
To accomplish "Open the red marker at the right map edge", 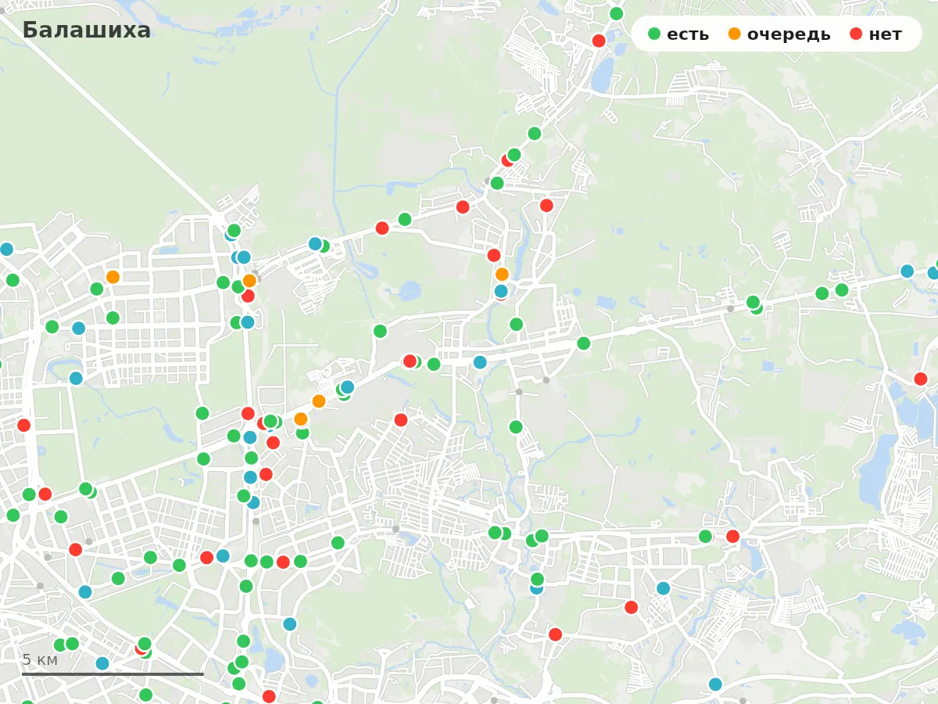I will (x=921, y=379).
